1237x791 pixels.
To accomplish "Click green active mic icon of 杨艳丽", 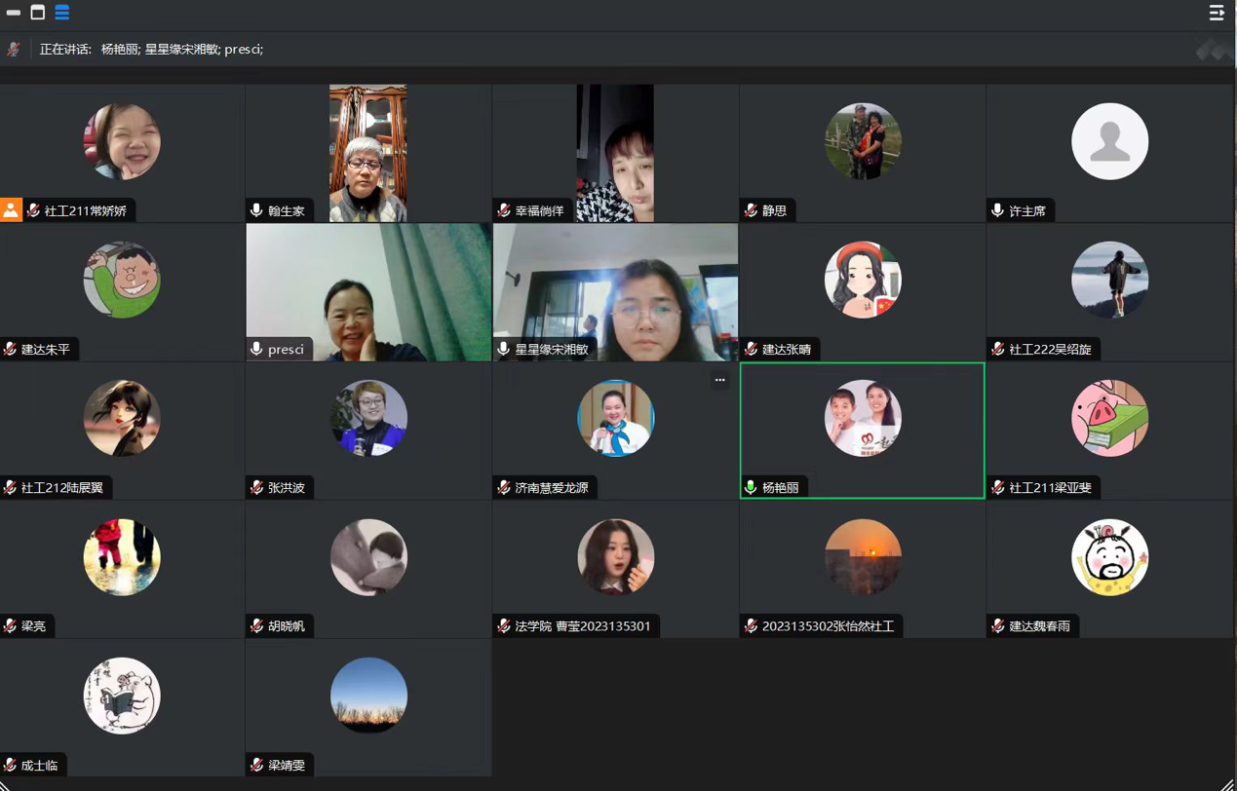I will coord(751,487).
